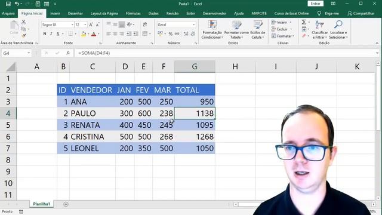Click the Formatar cells button

pyautogui.click(x=282, y=36)
